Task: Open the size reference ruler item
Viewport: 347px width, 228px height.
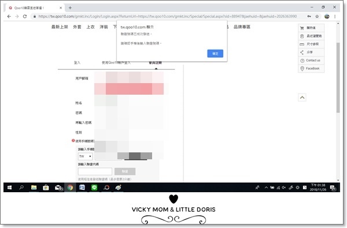Action: (x=311, y=44)
